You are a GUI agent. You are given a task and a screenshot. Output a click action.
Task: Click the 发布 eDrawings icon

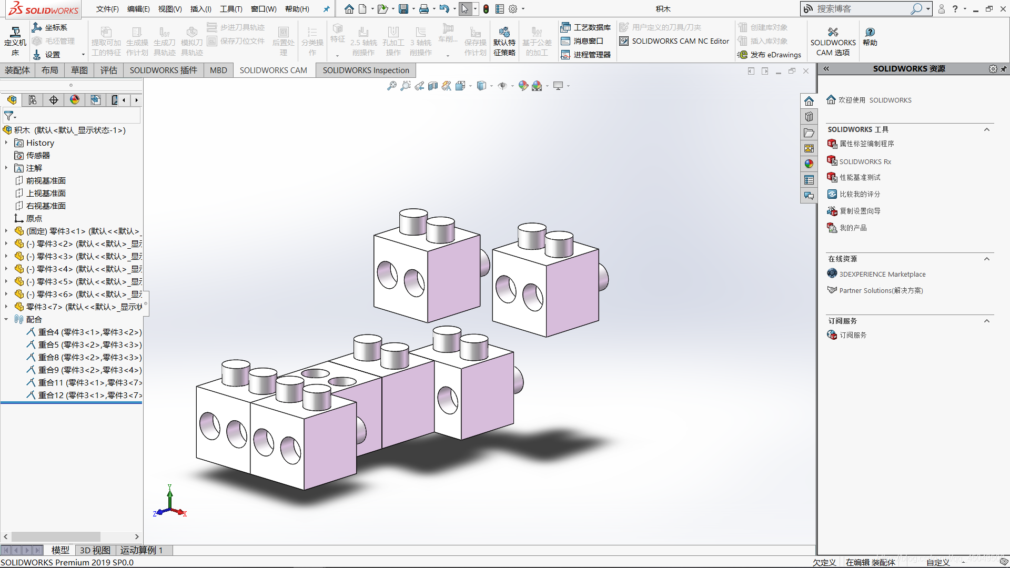[743, 55]
